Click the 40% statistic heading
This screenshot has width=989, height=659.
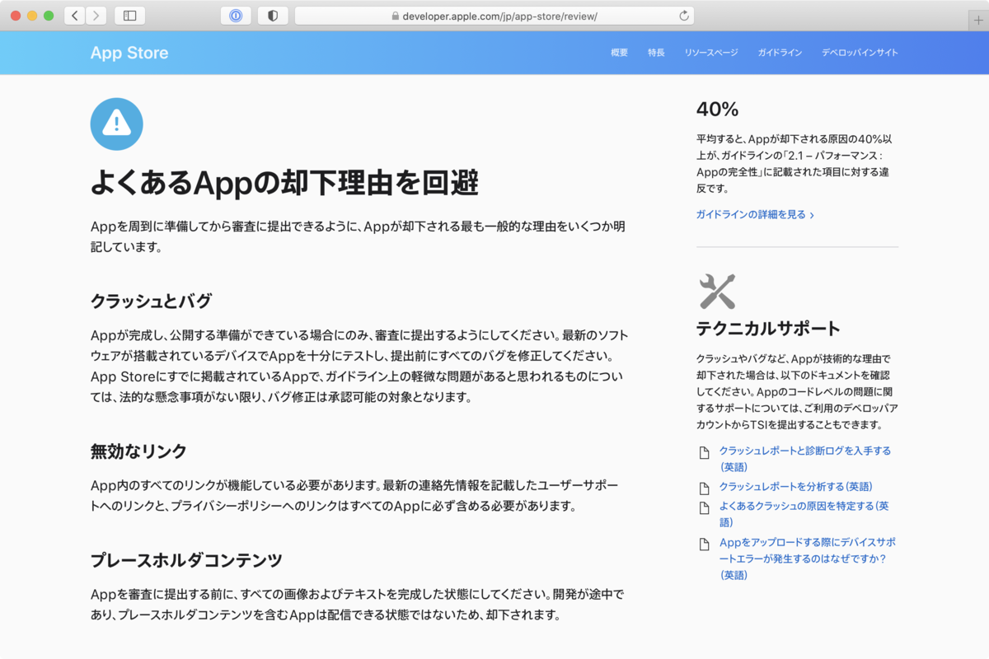click(x=718, y=110)
